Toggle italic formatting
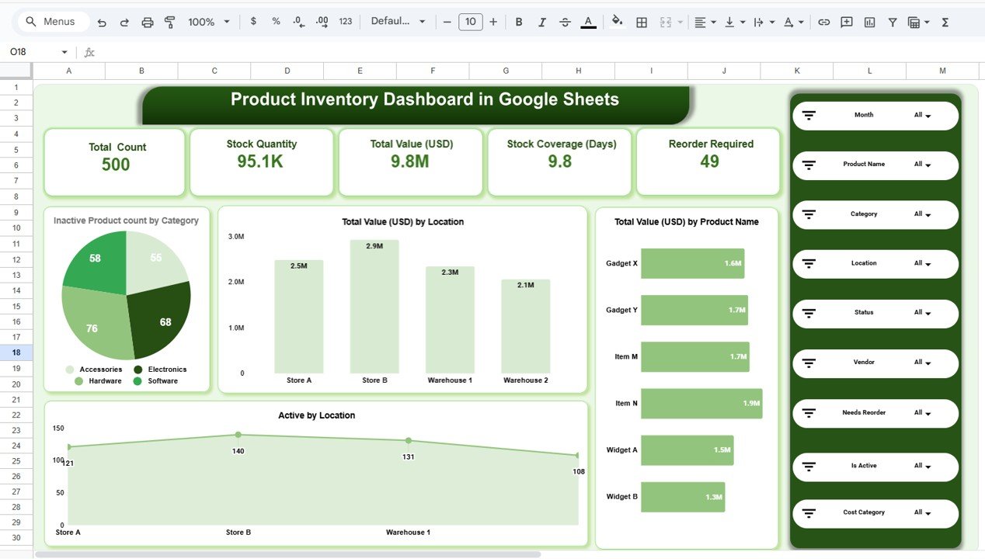This screenshot has width=985, height=559. pyautogui.click(x=541, y=22)
